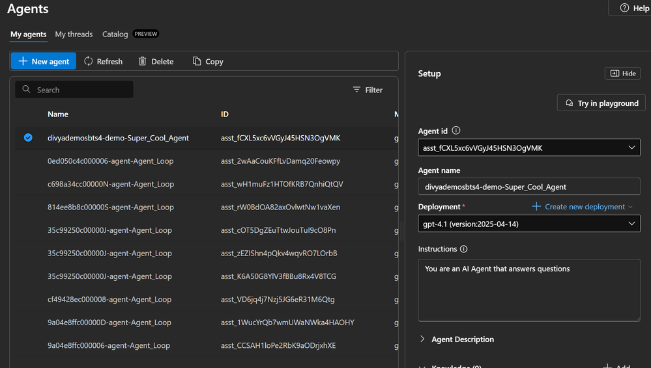The width and height of the screenshot is (651, 368).
Task: Select the 0ed050c4c000006-agent-Agent_Loop row
Action: tap(110, 161)
